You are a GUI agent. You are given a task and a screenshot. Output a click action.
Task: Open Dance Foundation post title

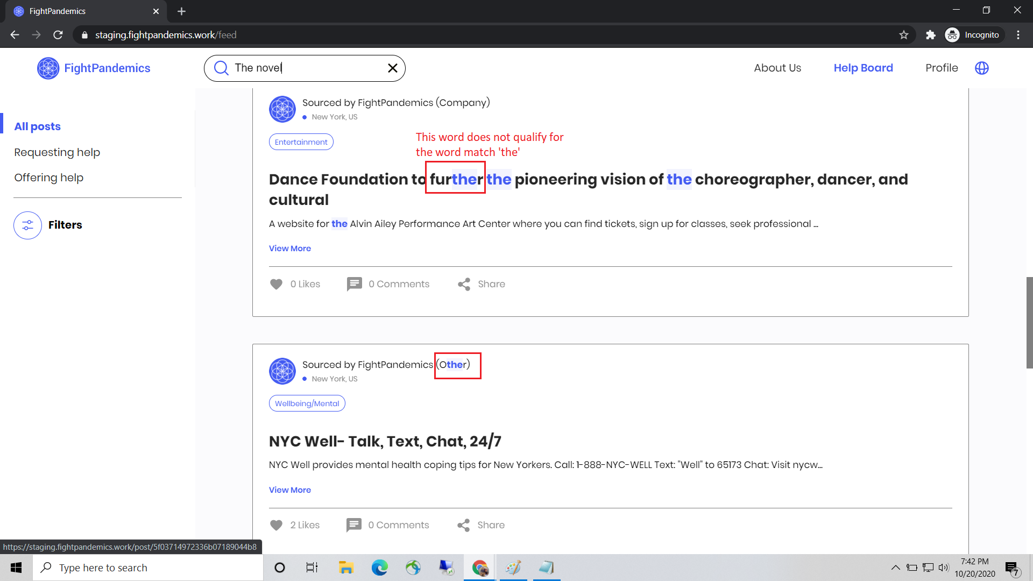point(588,189)
